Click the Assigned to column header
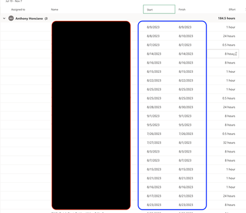This screenshot has height=213, width=246. pyautogui.click(x=18, y=9)
